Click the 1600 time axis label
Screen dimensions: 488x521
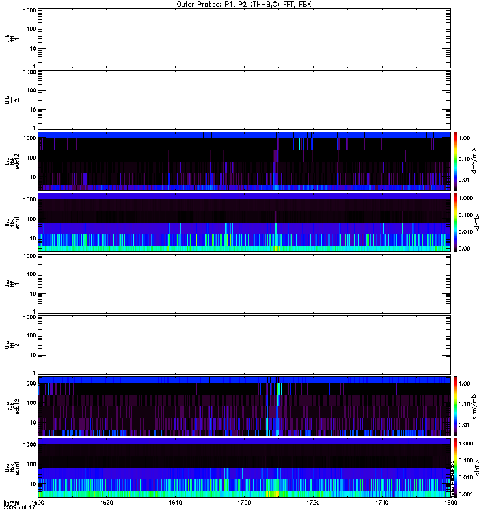[x=38, y=502]
